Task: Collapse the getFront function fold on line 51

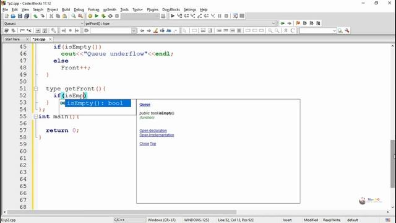Action: 36,89
